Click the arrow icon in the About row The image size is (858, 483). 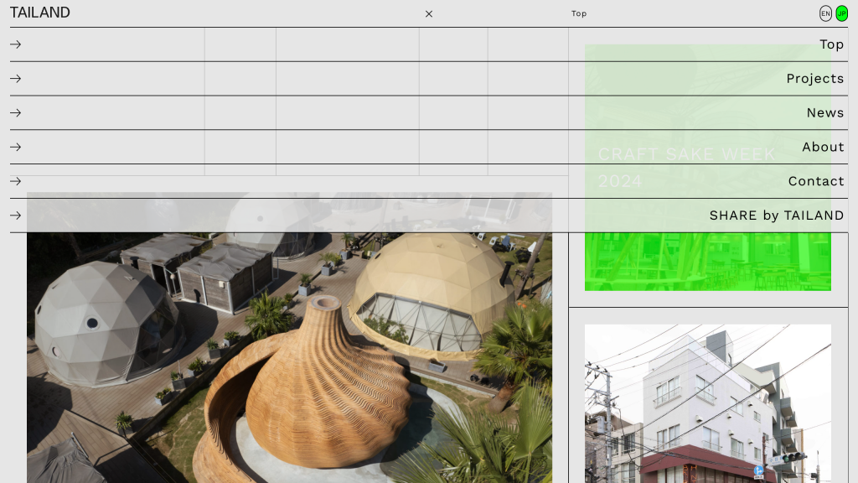click(x=15, y=147)
